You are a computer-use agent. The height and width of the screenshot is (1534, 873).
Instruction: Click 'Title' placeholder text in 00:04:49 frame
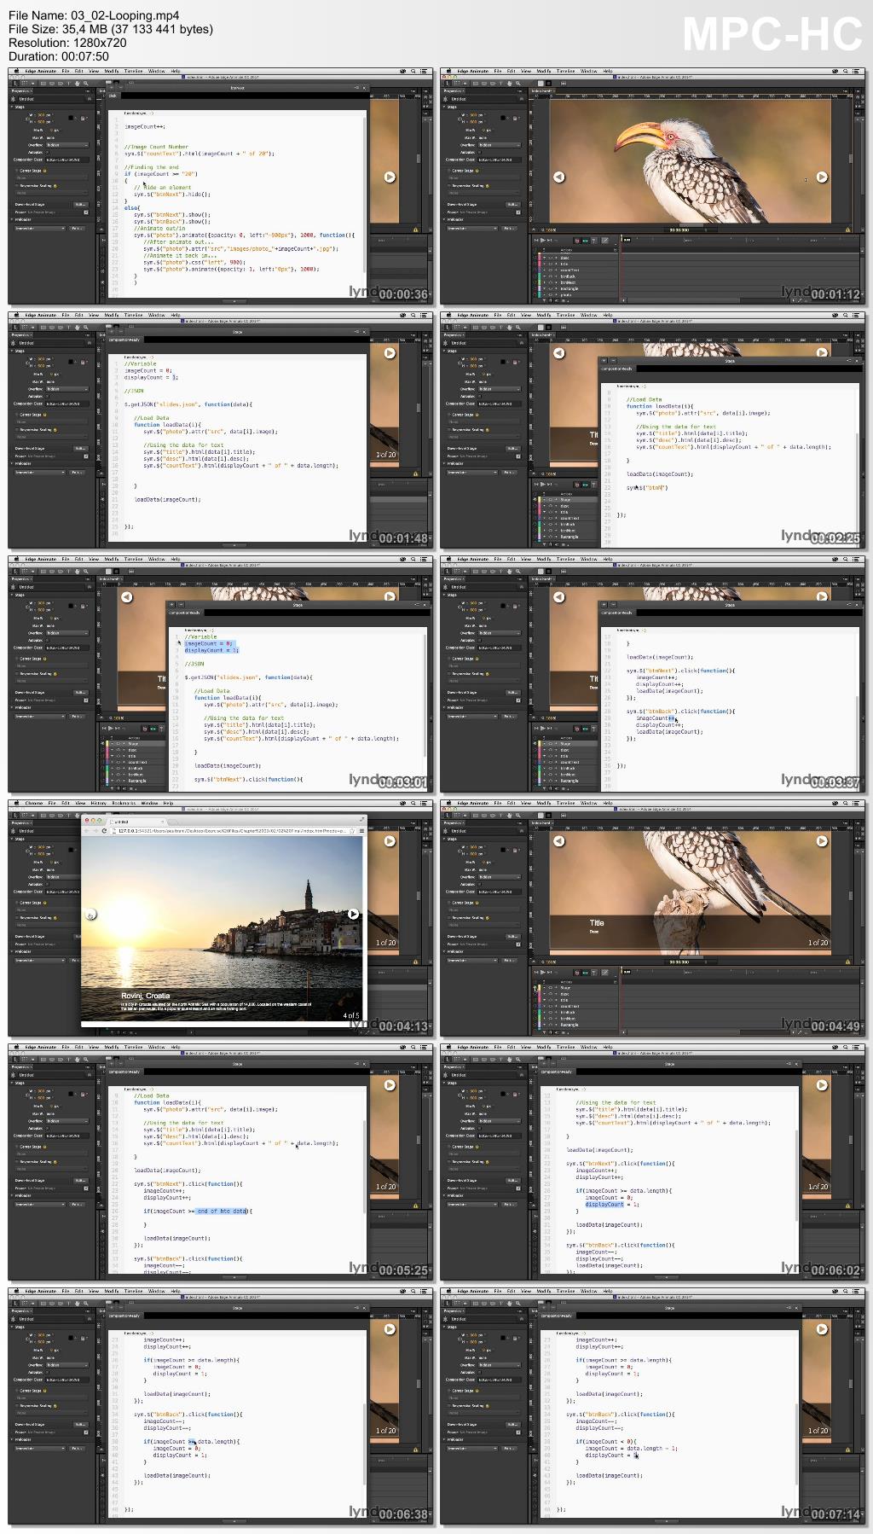tap(597, 923)
